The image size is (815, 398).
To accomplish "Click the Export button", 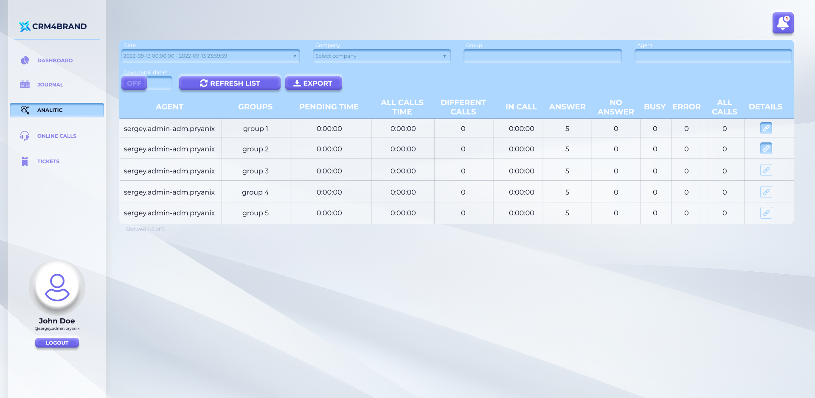I will pos(313,83).
